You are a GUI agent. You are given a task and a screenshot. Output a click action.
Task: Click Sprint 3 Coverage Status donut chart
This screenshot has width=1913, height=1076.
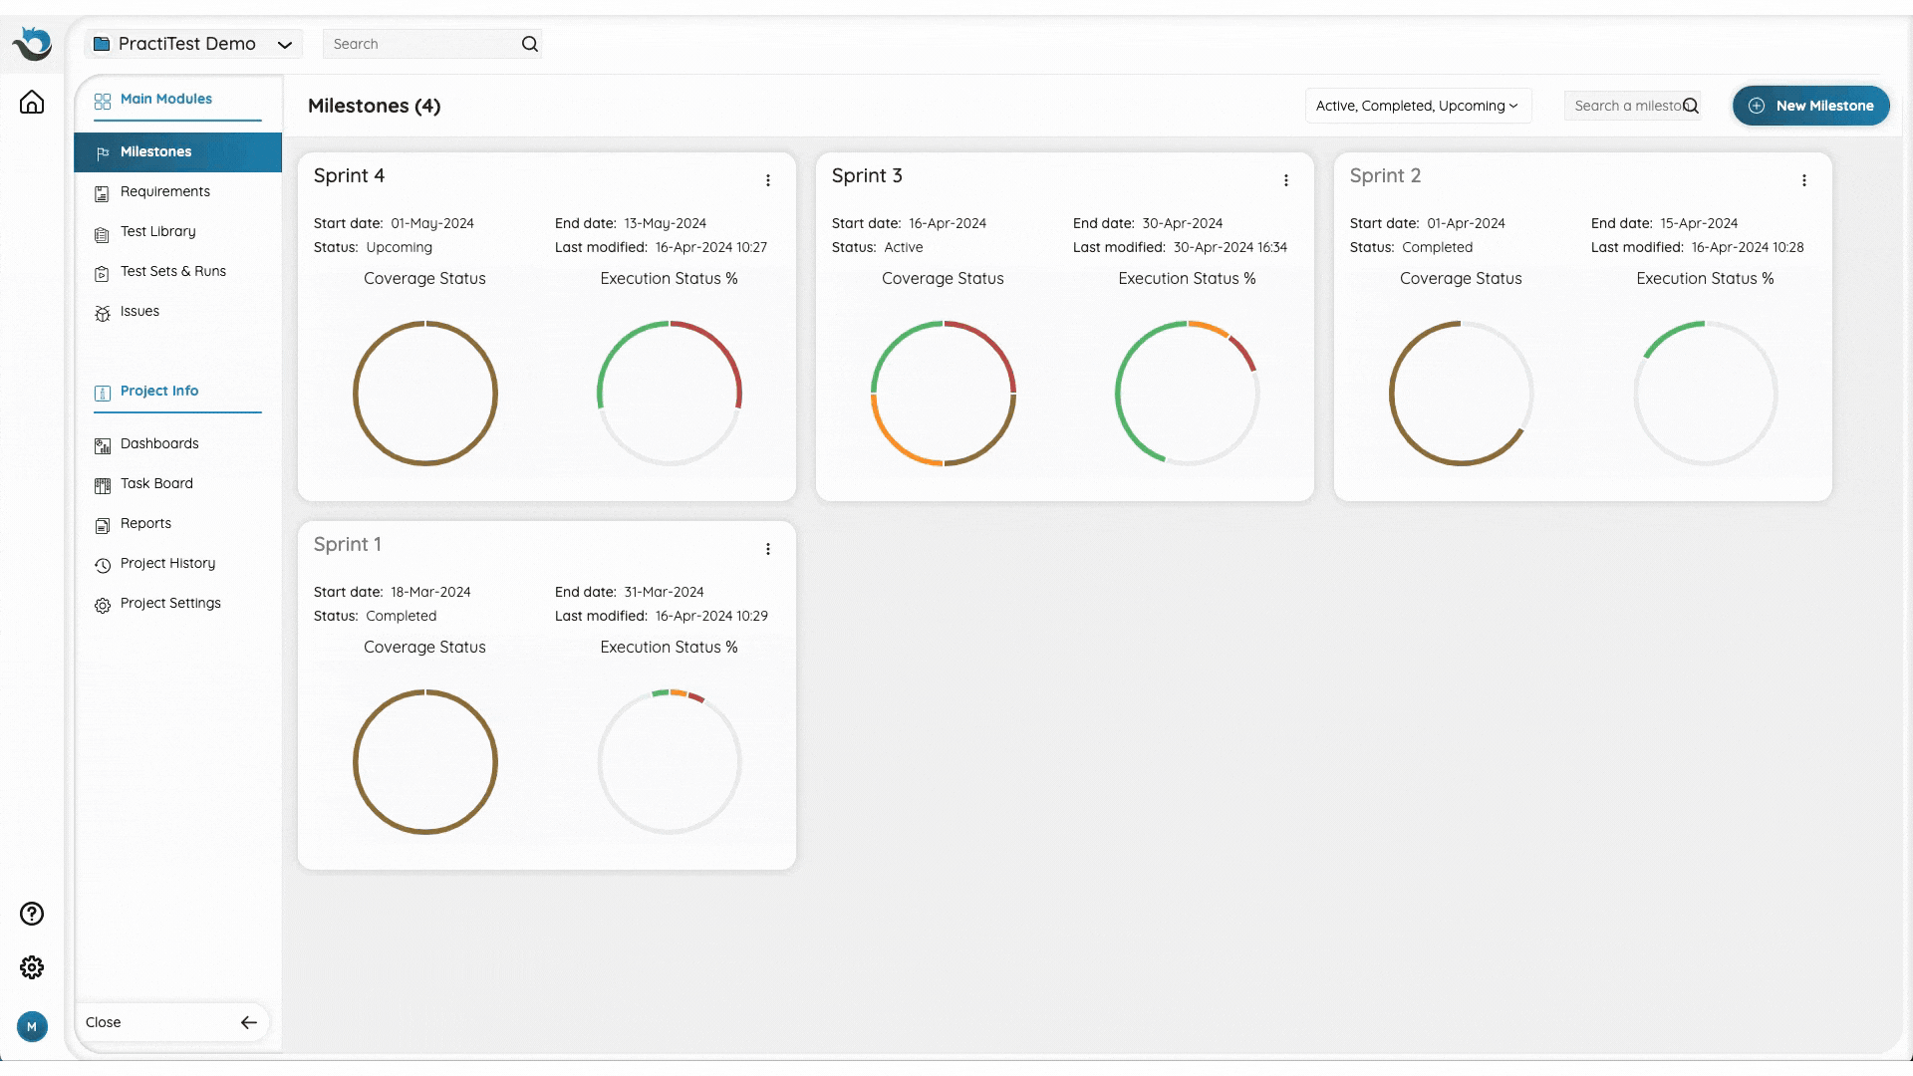pos(943,394)
